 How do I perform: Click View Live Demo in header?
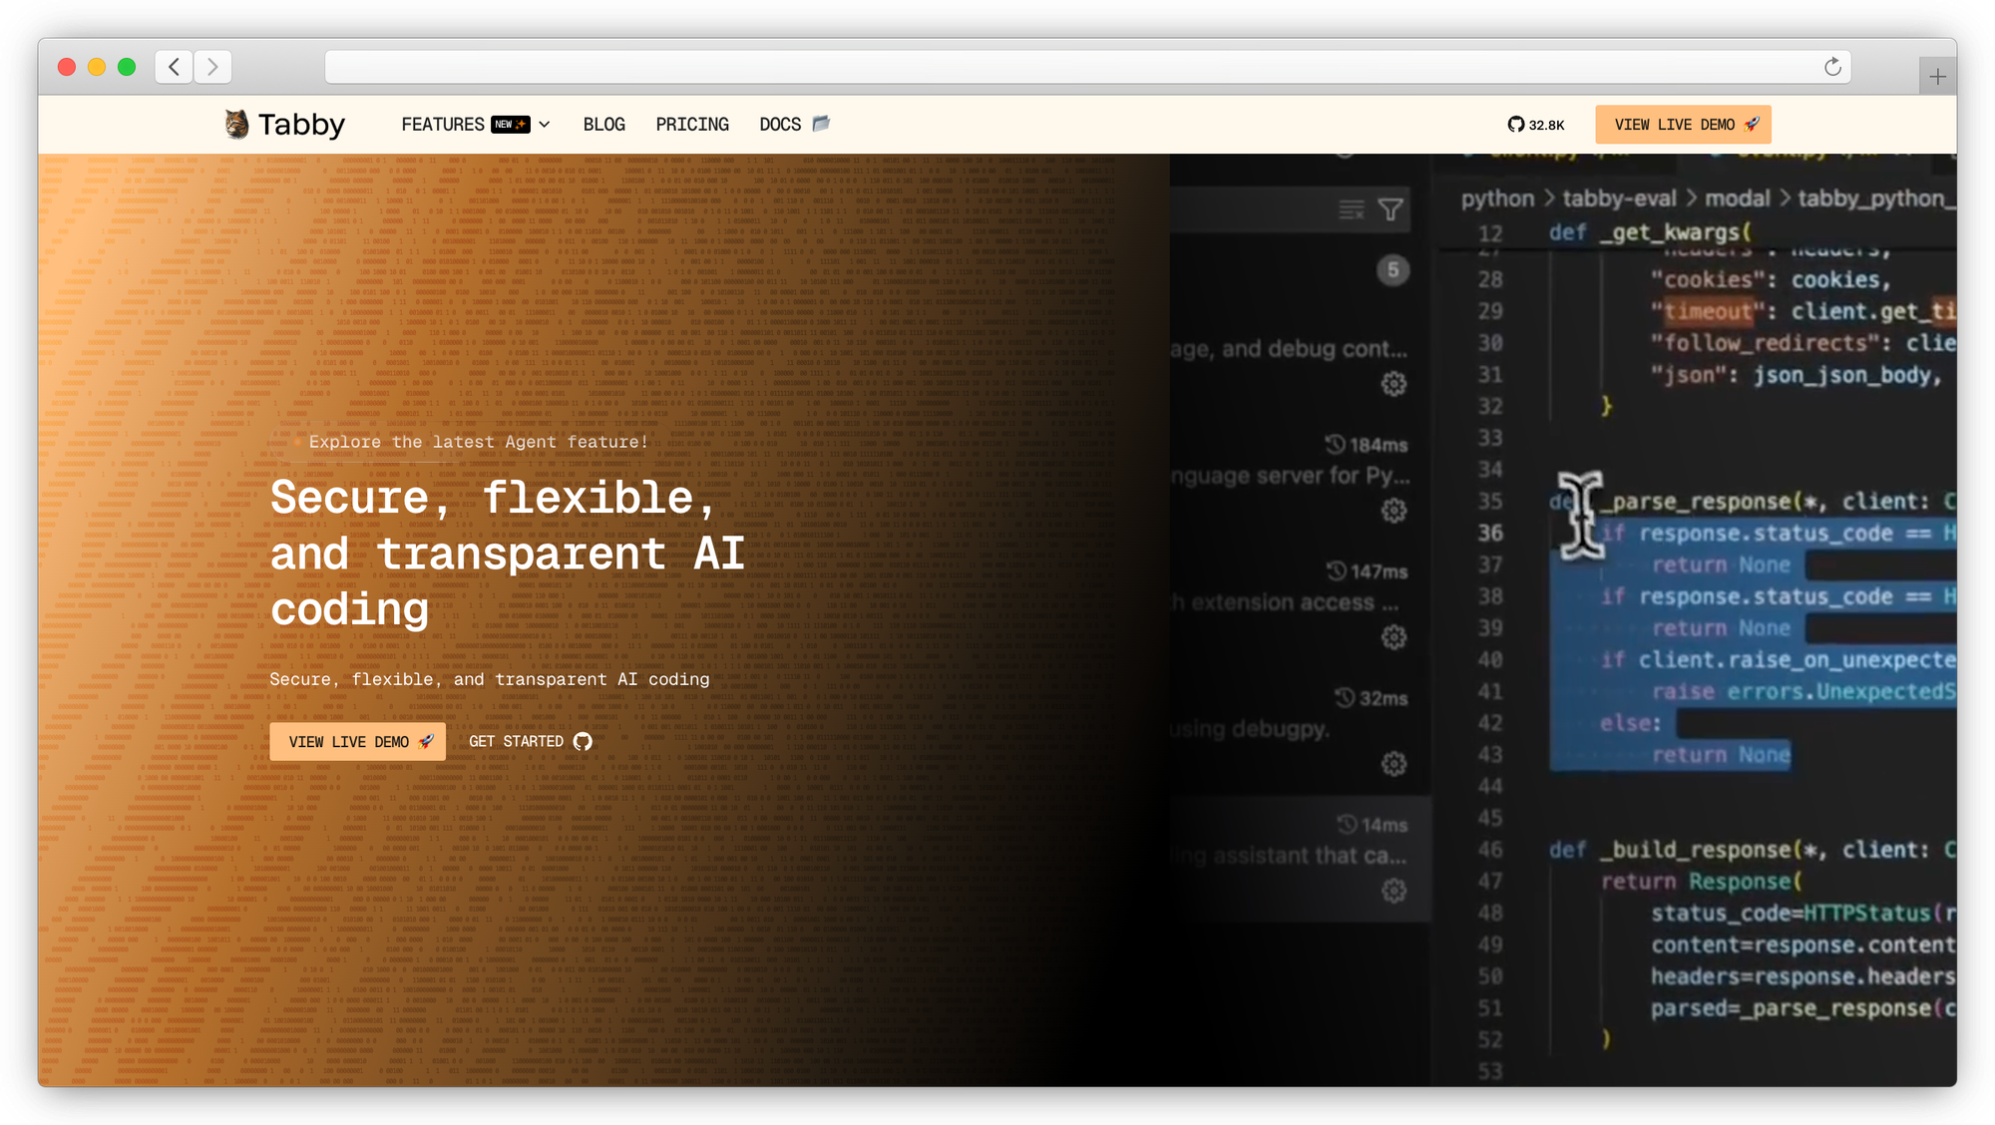tap(1683, 125)
